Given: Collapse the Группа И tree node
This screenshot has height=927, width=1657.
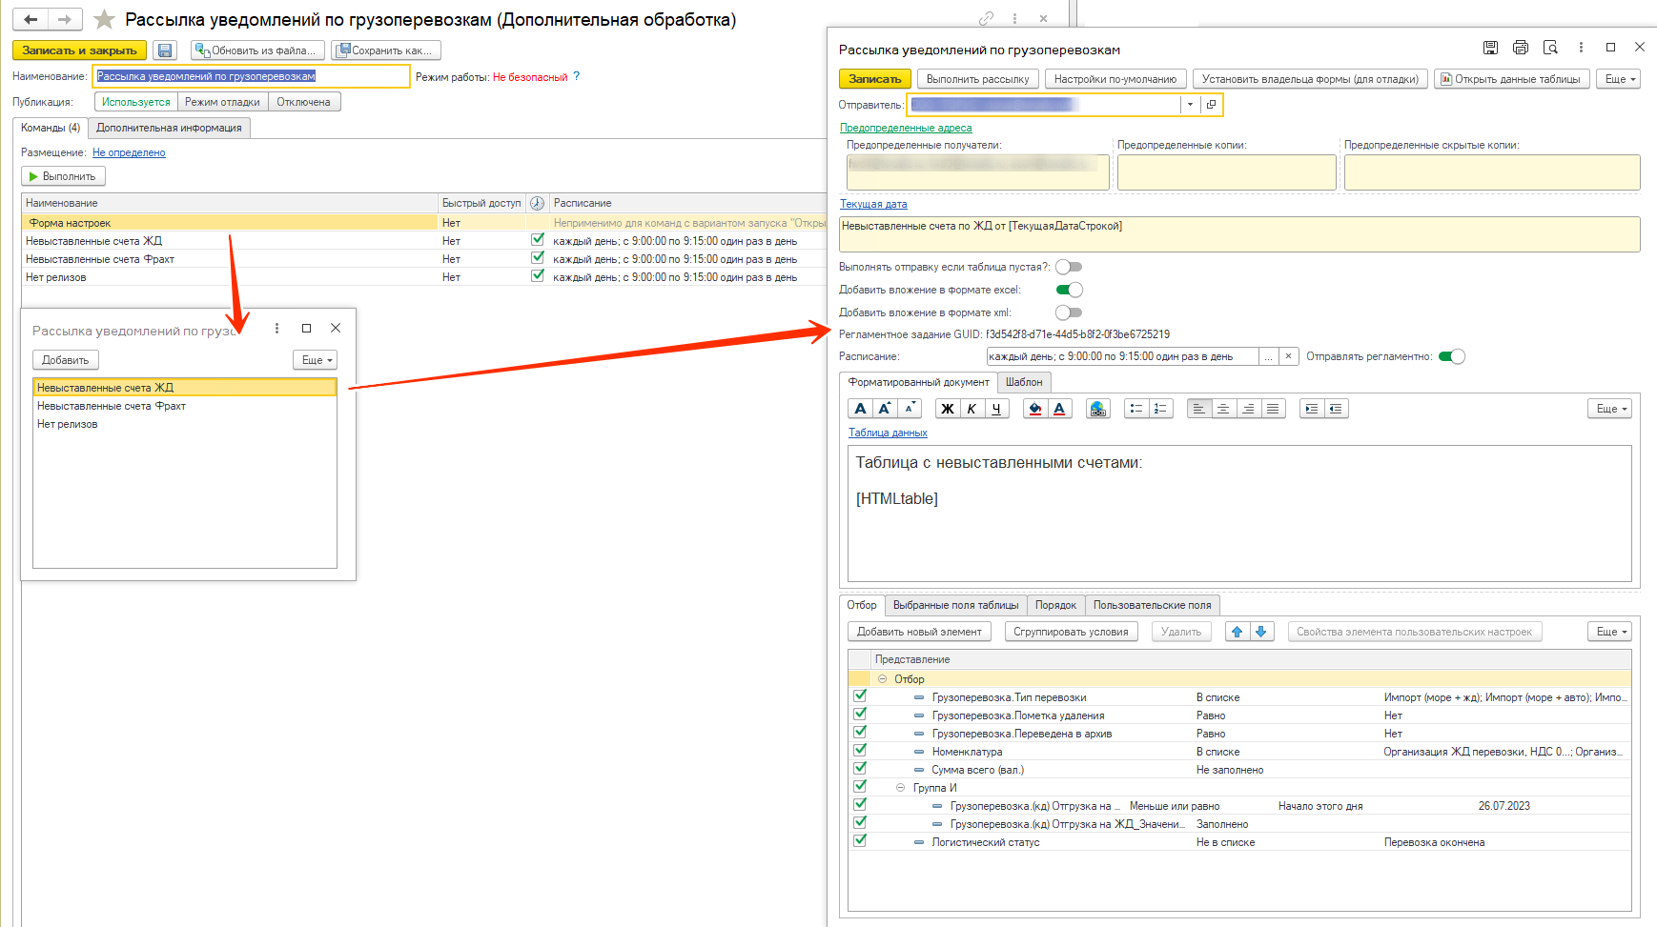Looking at the screenshot, I should [901, 788].
